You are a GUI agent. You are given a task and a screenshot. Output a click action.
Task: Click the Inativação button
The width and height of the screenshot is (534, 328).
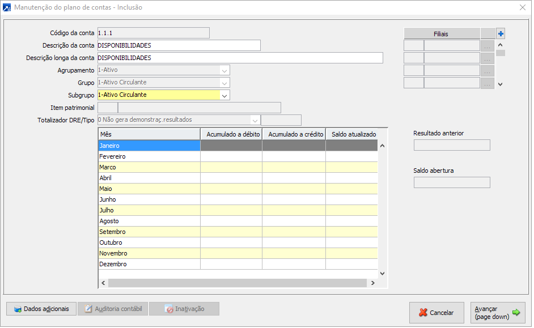184,309
